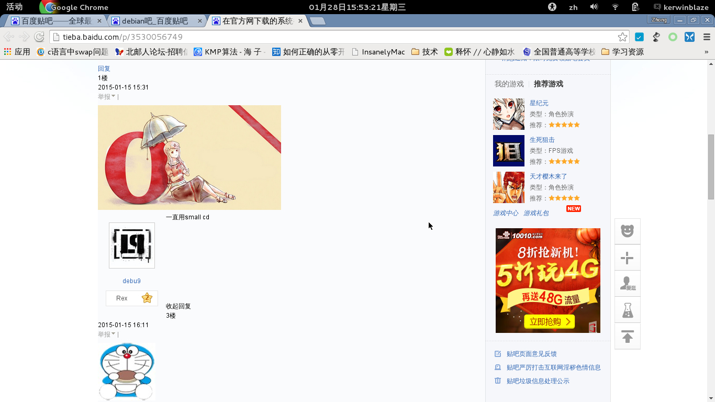The image size is (715, 402).
Task: Open the 学习资源 bookmark folder
Action: [x=622, y=52]
